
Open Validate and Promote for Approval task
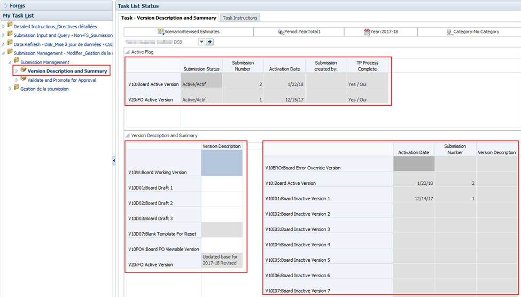(62, 80)
